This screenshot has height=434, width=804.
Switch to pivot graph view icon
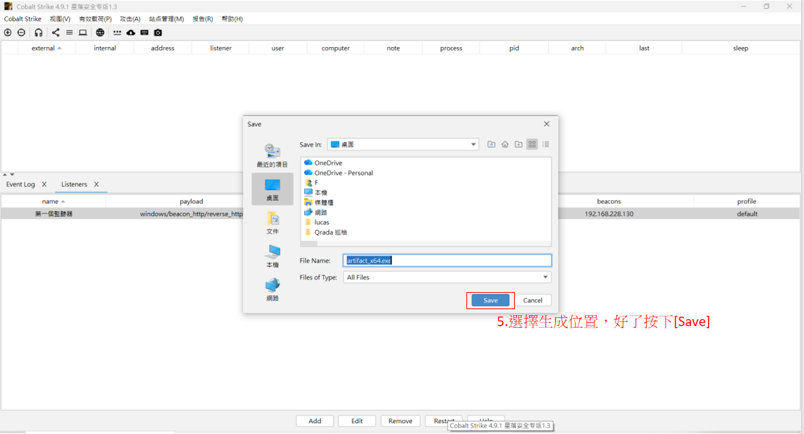pyautogui.click(x=55, y=32)
